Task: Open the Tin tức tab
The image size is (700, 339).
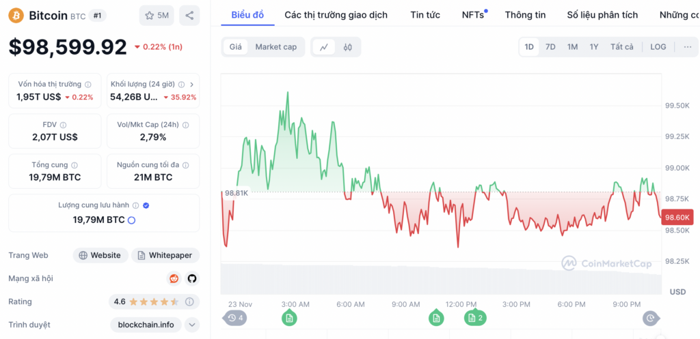Action: pyautogui.click(x=425, y=15)
